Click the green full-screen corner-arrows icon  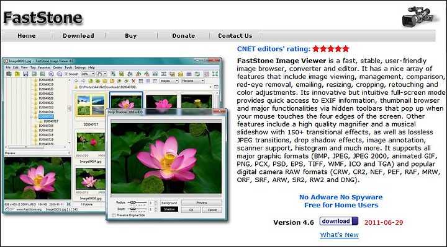[x=215, y=74]
